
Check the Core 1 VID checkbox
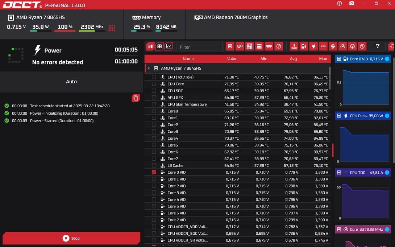coord(154,179)
